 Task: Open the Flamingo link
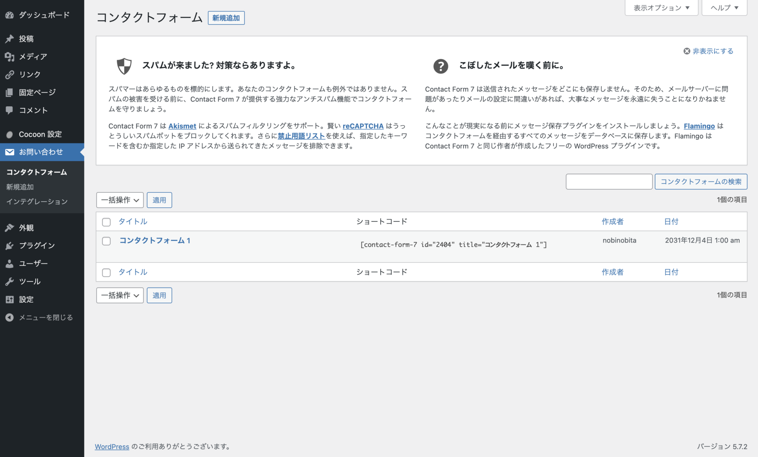699,126
